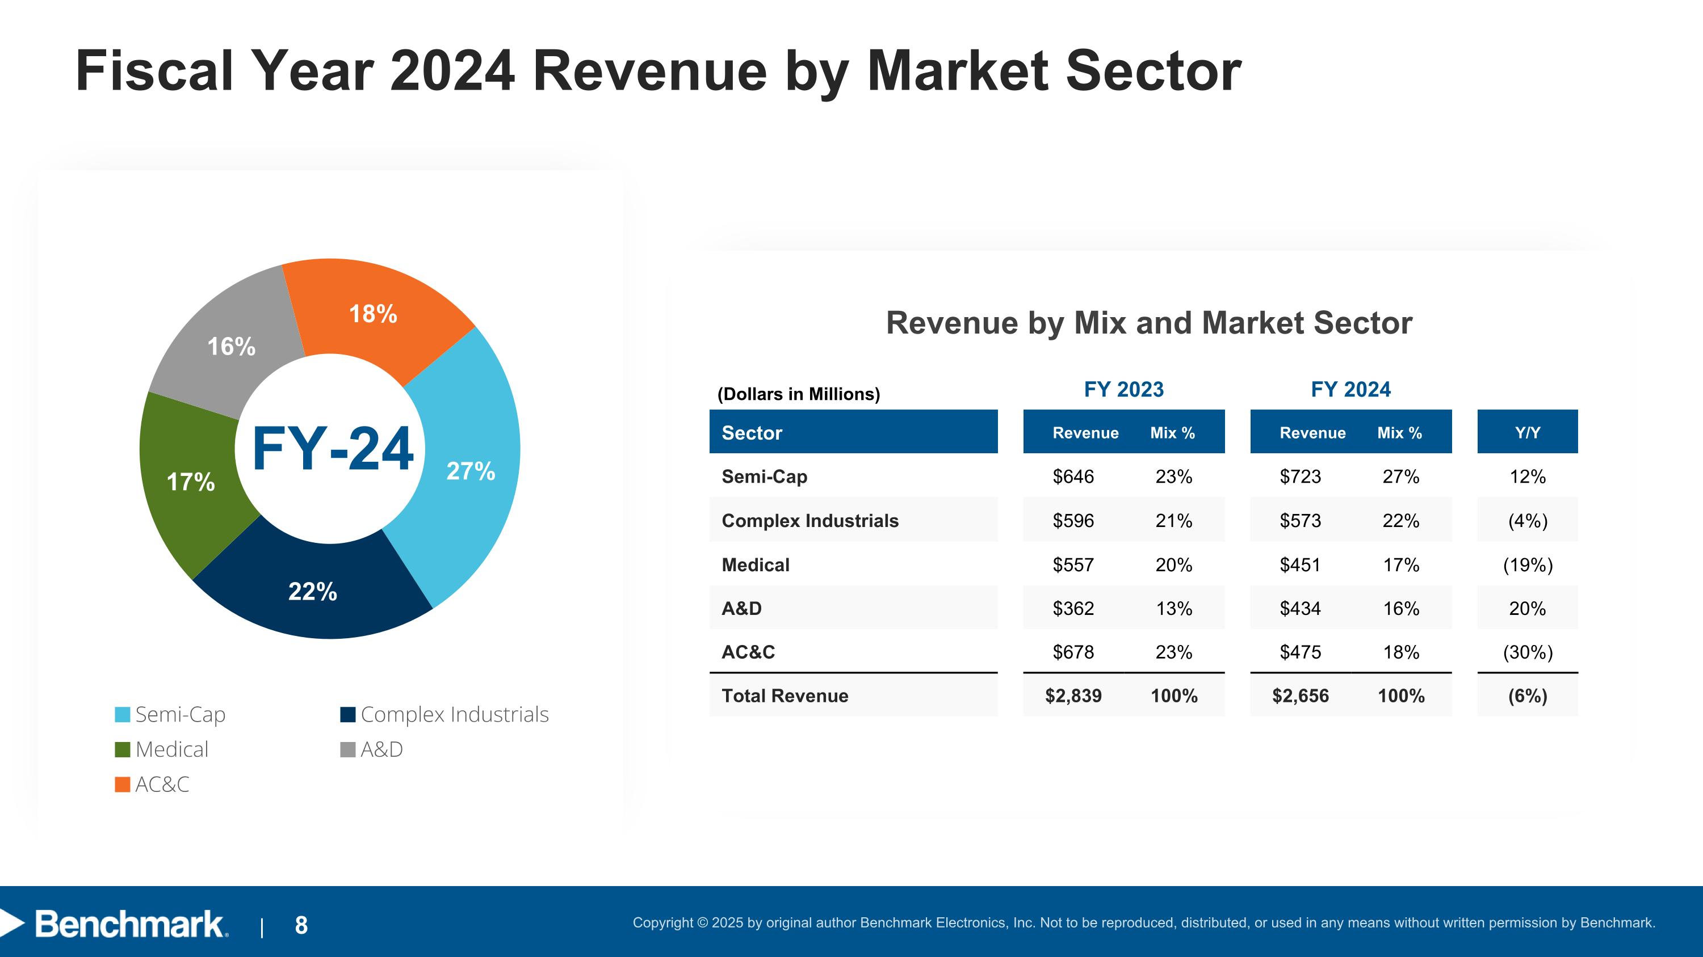Click the A&D legend label
The width and height of the screenshot is (1703, 957).
pos(381,749)
